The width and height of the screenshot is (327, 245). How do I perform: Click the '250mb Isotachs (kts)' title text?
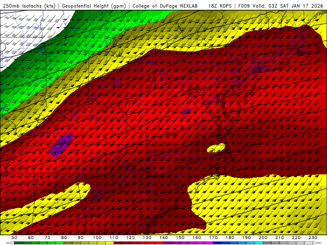pyautogui.click(x=29, y=6)
